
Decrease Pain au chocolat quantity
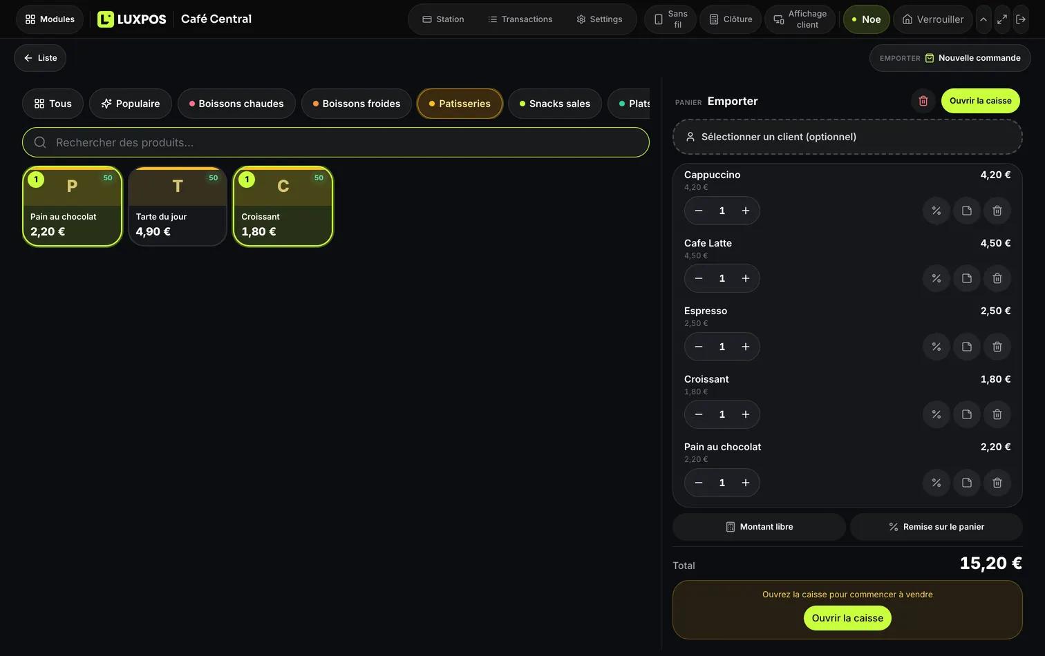(699, 483)
